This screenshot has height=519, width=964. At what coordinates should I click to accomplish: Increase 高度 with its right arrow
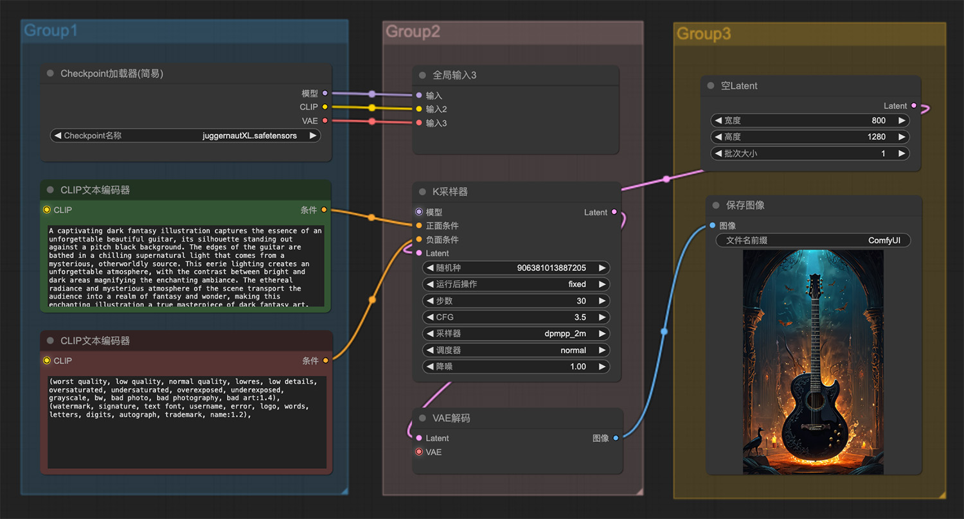pyautogui.click(x=902, y=137)
